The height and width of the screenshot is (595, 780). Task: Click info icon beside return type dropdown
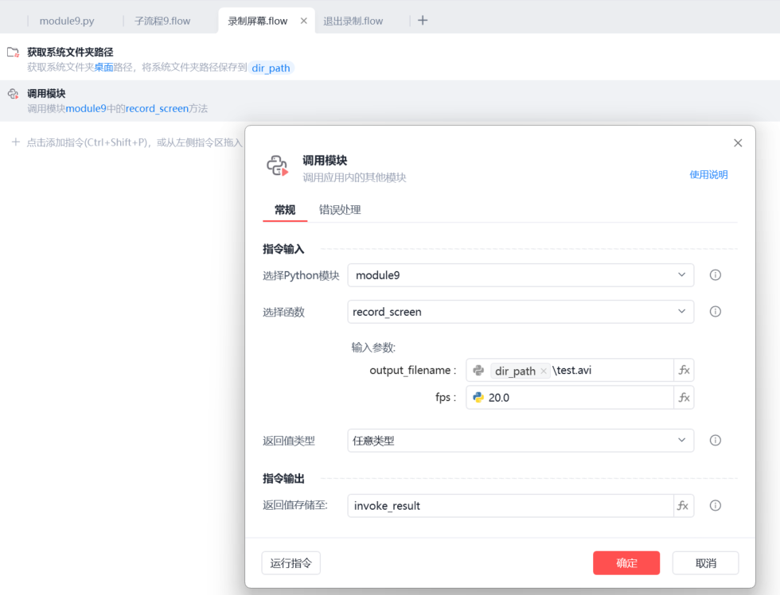(x=715, y=441)
